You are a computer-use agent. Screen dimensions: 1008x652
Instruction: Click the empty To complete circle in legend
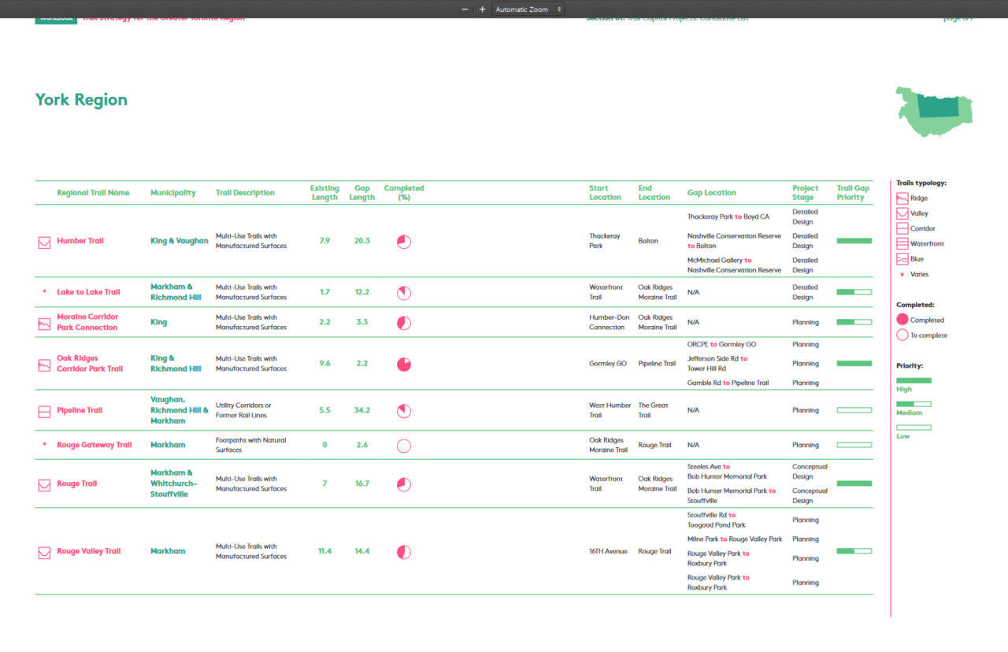pyautogui.click(x=902, y=335)
